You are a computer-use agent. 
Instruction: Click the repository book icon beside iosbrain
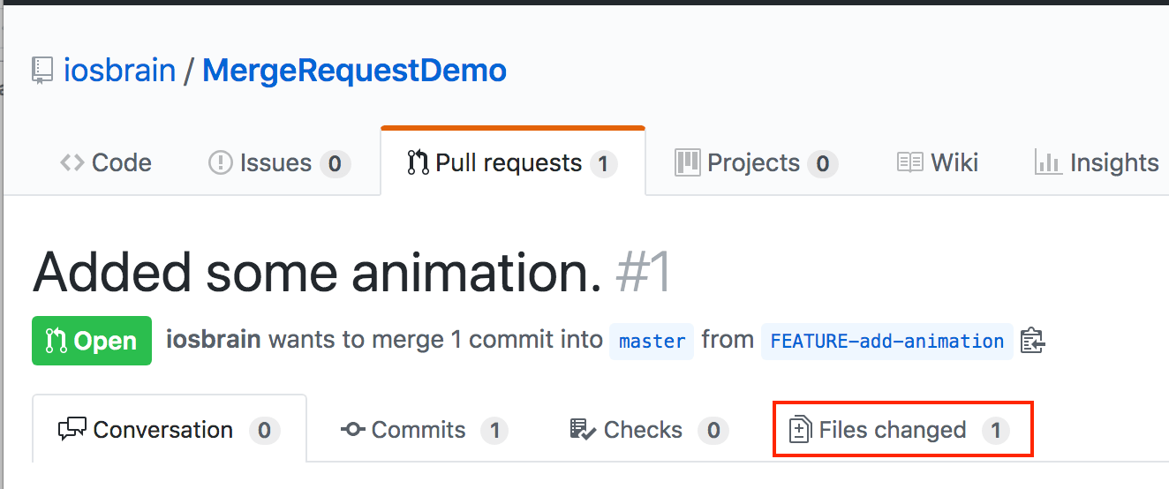[41, 71]
